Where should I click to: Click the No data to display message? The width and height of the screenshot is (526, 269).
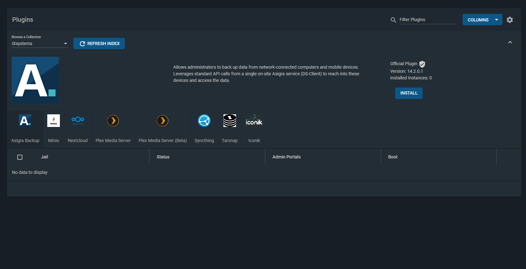tap(30, 172)
